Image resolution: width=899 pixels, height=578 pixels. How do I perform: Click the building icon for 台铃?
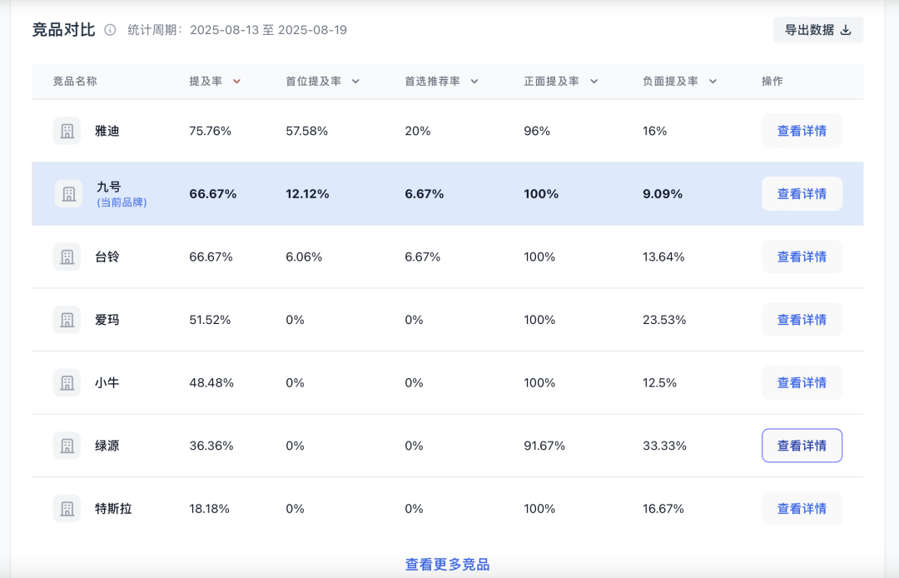point(67,257)
